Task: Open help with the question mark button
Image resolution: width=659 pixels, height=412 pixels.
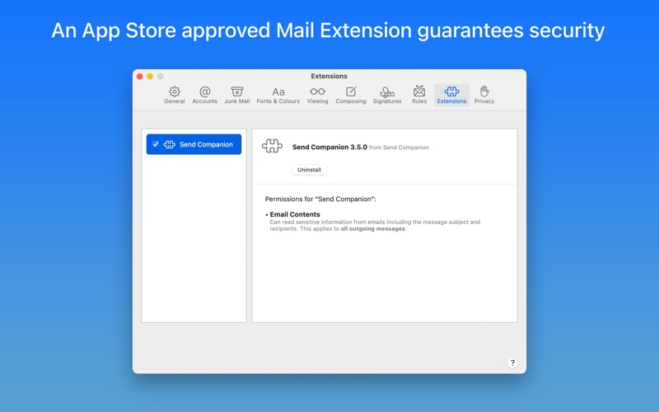Action: pos(512,363)
